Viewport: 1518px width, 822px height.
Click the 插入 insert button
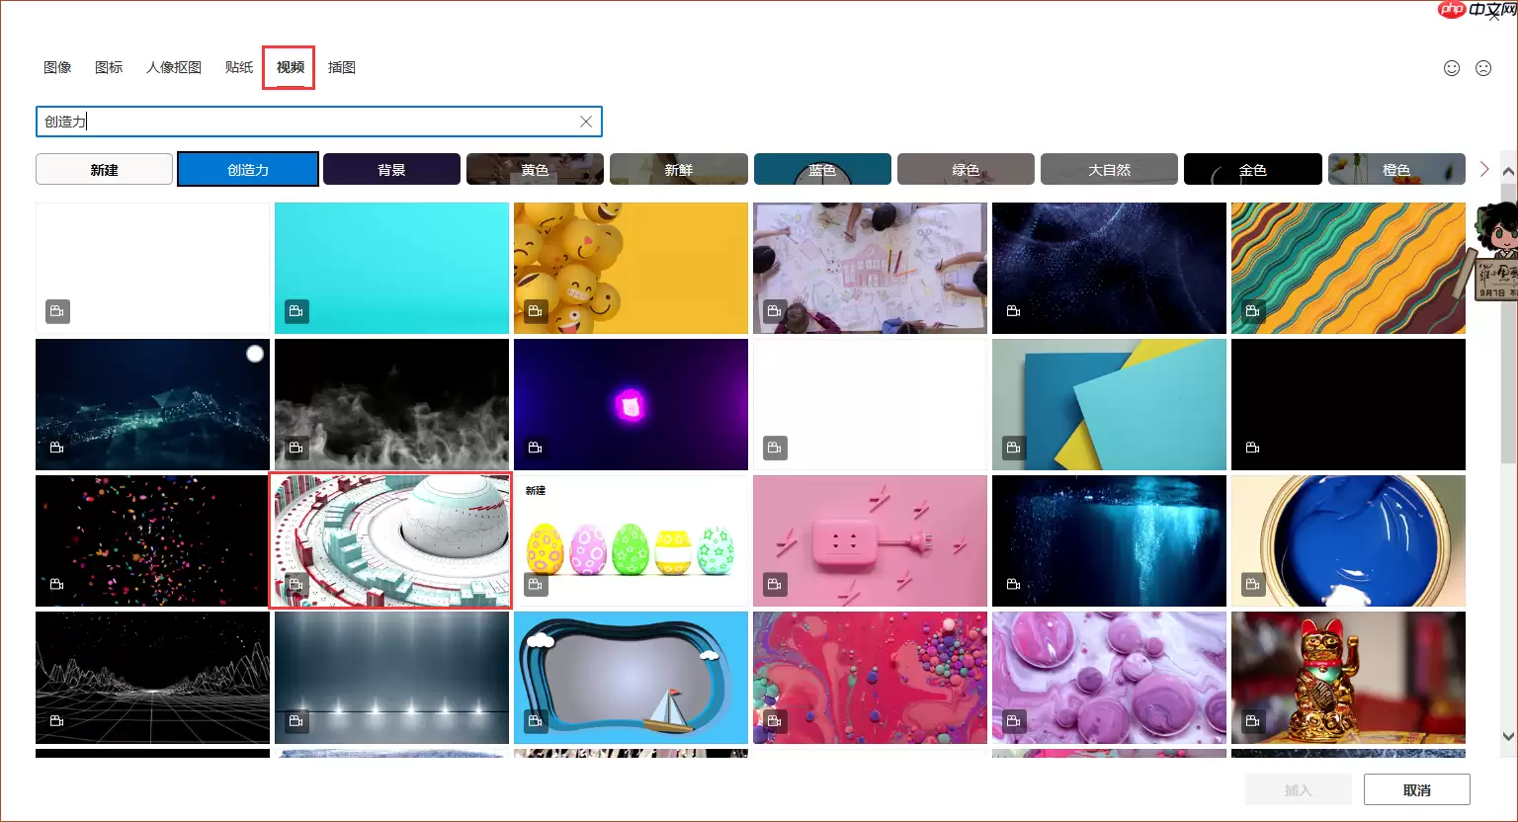[x=1298, y=789]
